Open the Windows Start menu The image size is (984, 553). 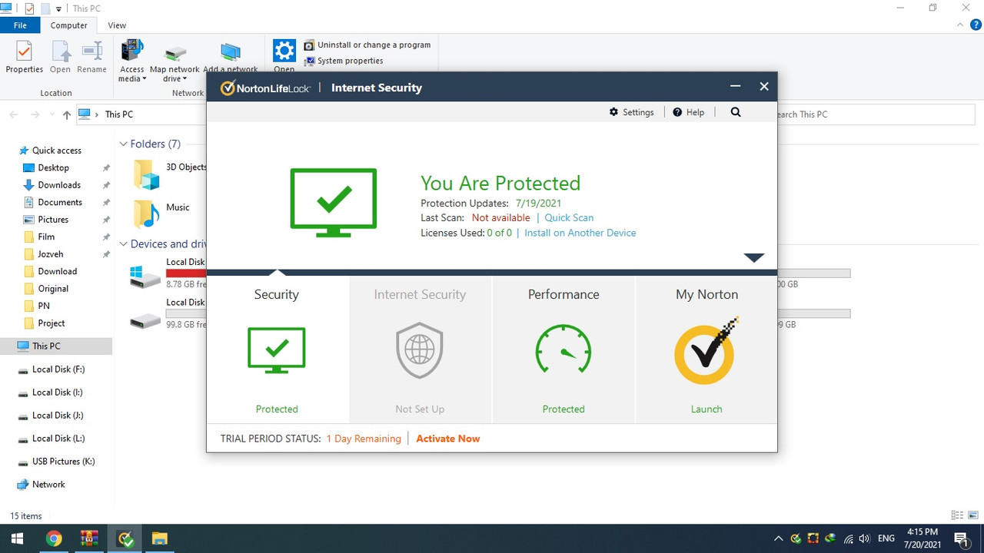coord(17,538)
